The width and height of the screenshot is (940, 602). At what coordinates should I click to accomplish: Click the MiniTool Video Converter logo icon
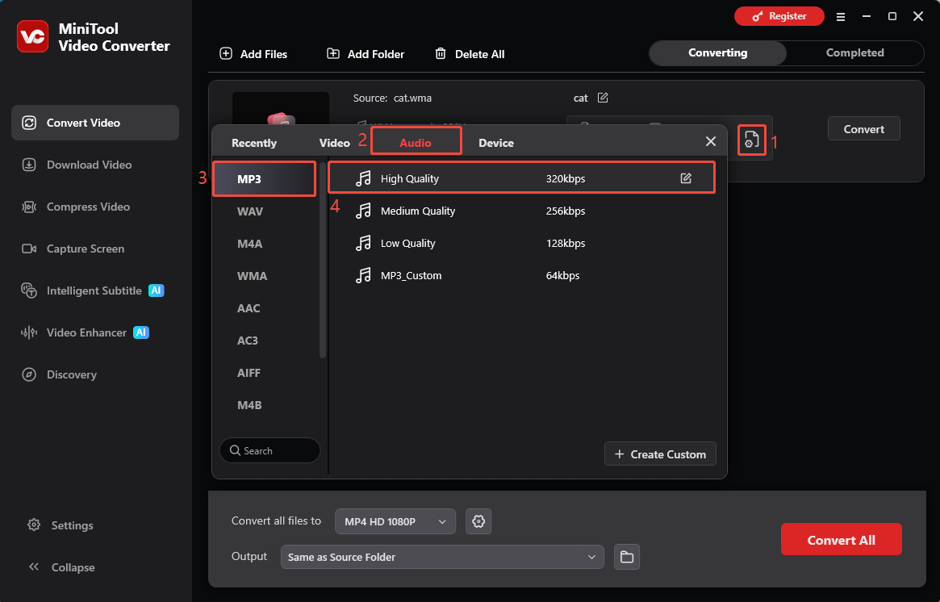click(33, 36)
